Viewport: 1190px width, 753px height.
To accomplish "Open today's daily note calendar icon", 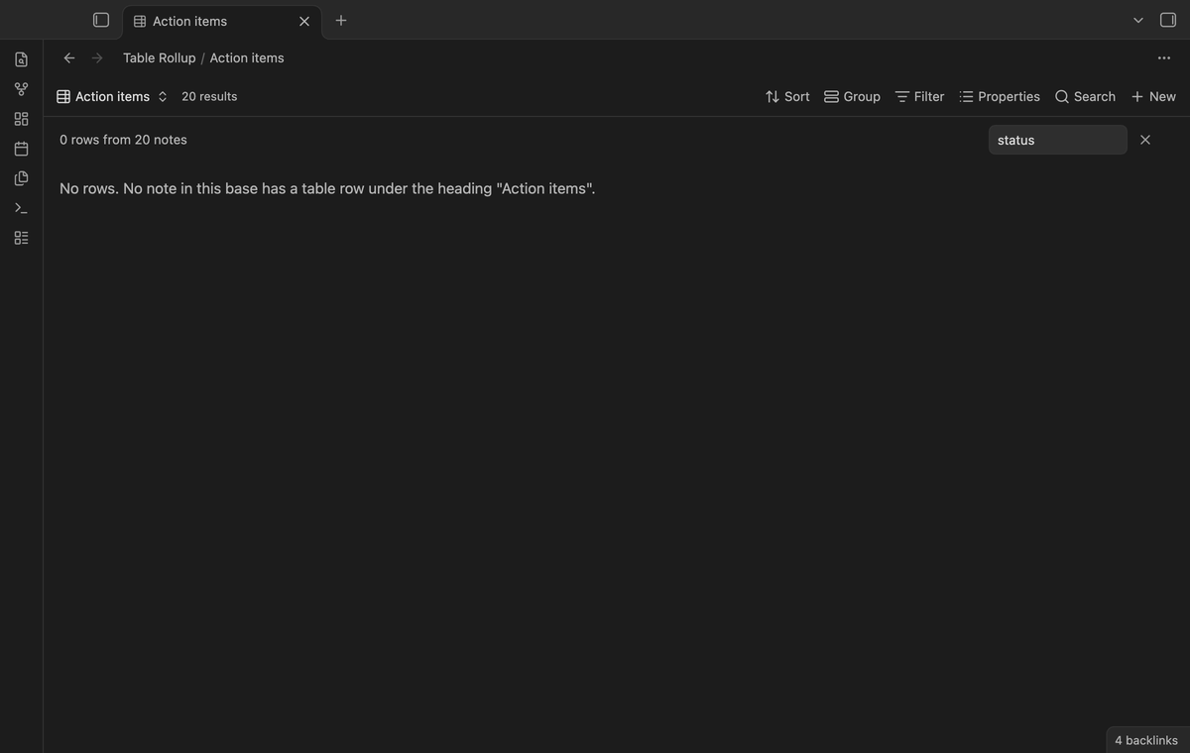I will point(21,149).
